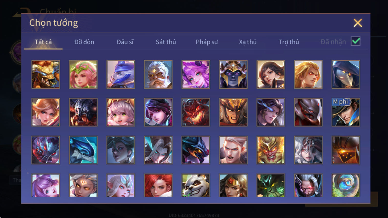Image resolution: width=388 pixels, height=218 pixels.
Task: Open the Sát thủ tab
Action: pos(166,42)
